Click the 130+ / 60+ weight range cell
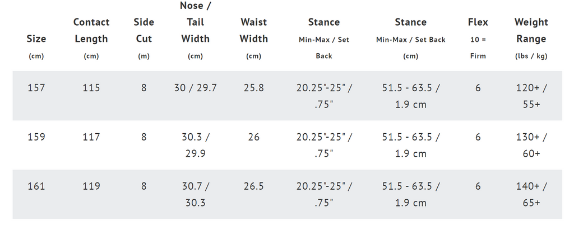 click(x=531, y=145)
